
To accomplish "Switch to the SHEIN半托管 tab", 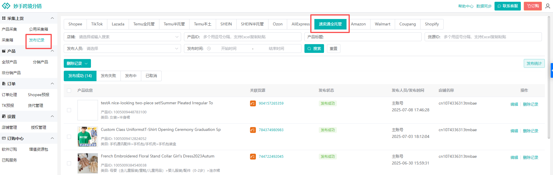I will (x=252, y=24).
